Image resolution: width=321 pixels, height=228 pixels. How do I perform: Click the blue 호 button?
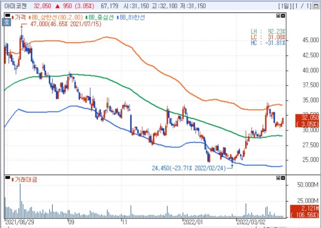(x=6, y=22)
